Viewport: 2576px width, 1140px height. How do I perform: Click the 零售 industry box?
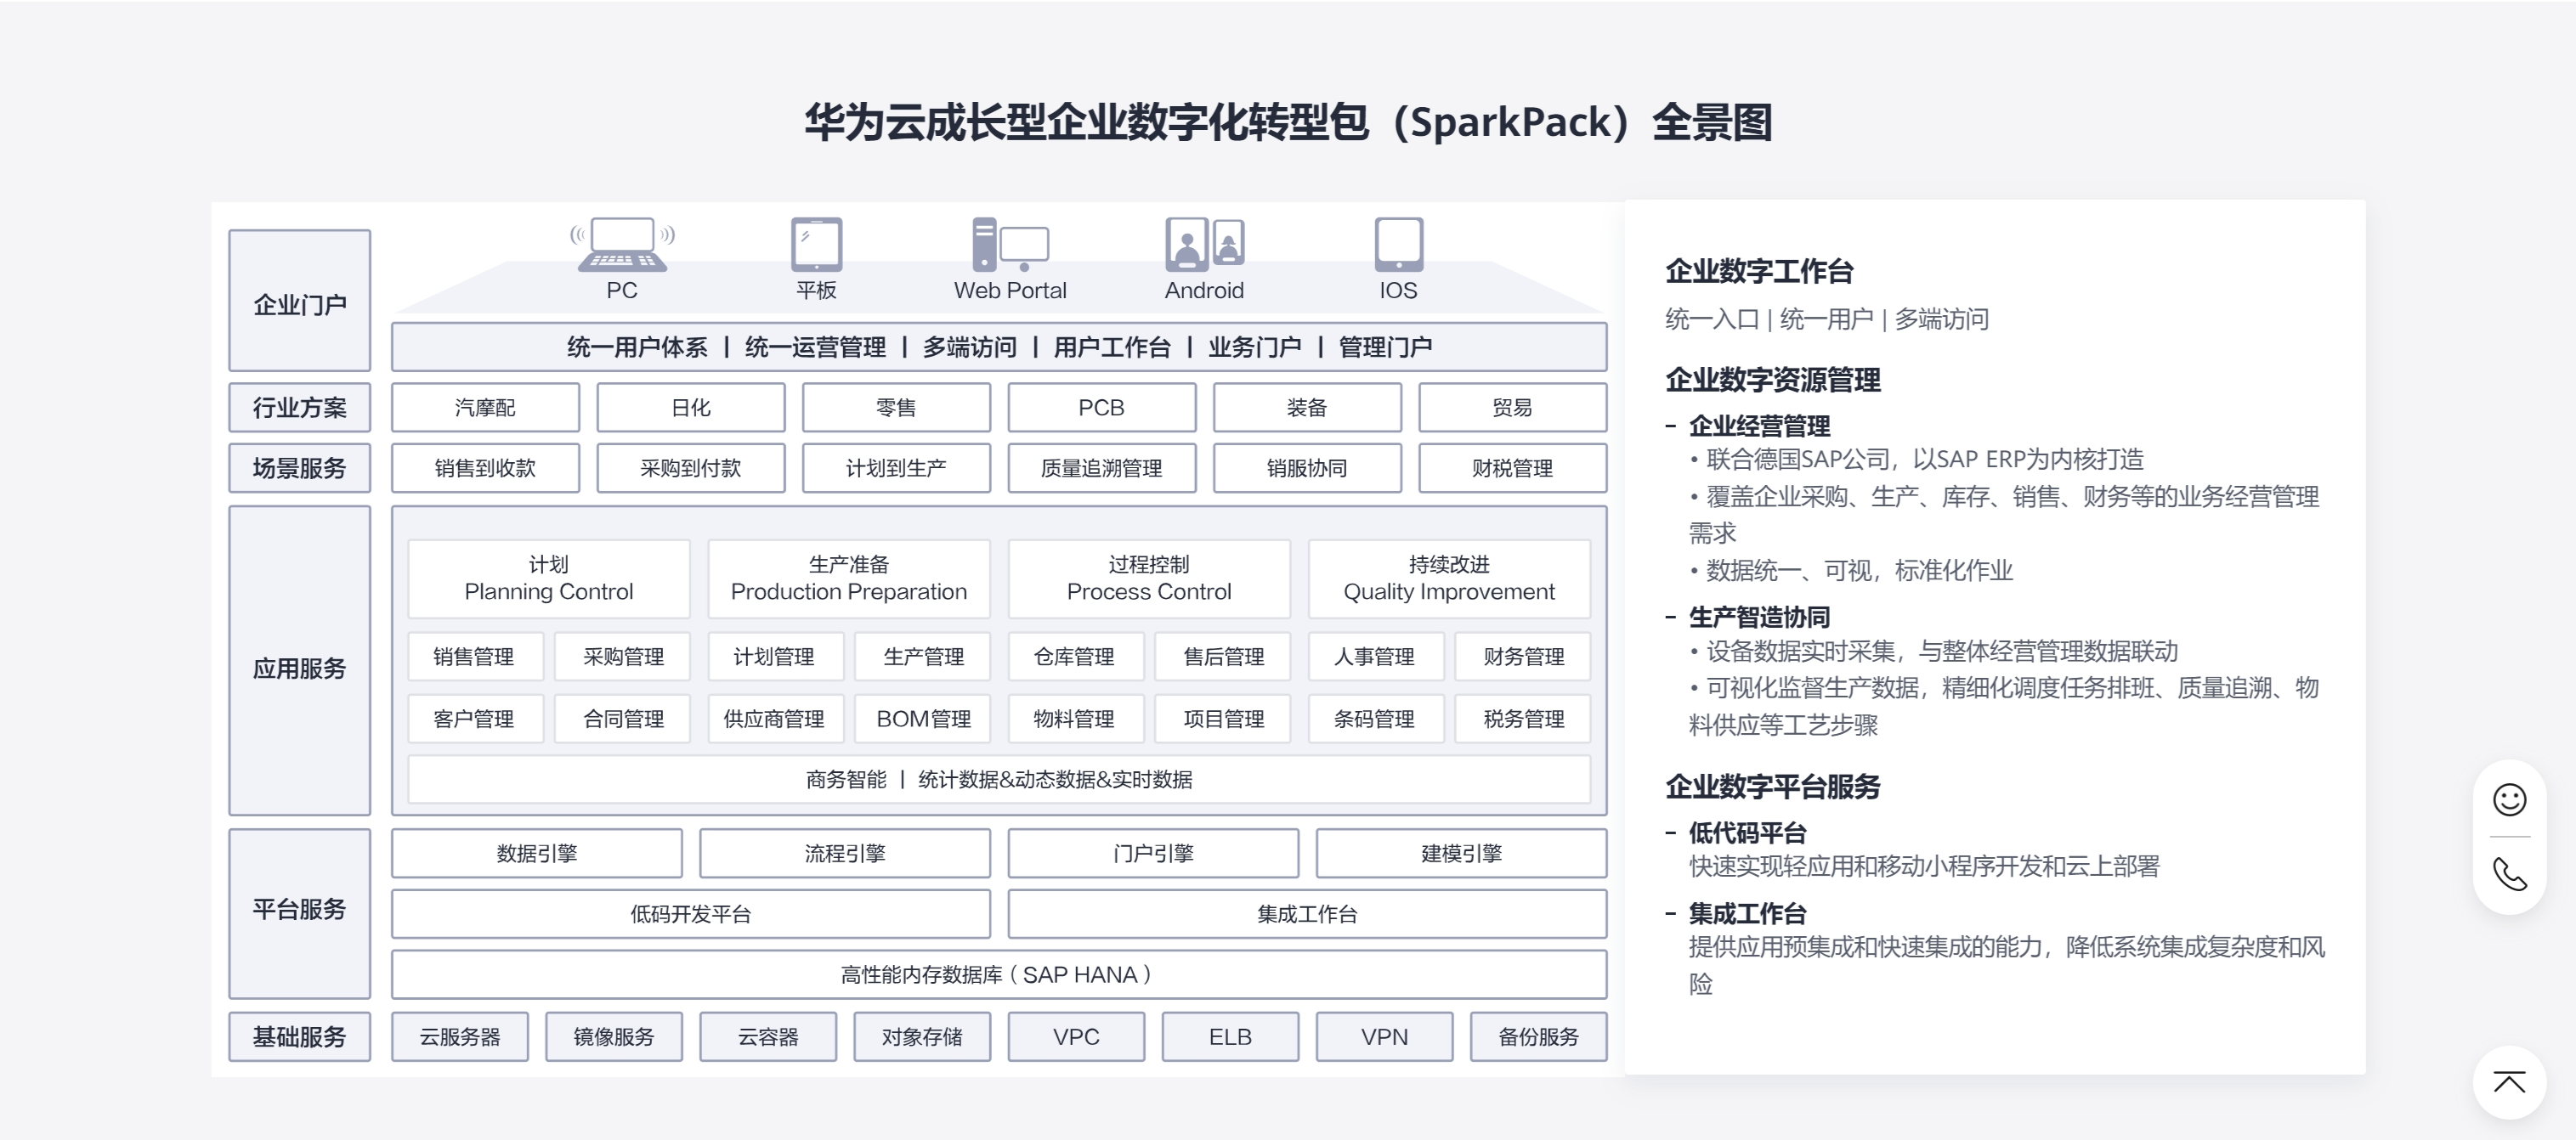click(x=896, y=408)
